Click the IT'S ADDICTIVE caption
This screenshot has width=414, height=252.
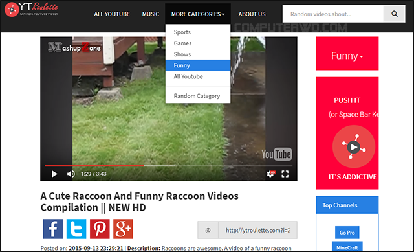pyautogui.click(x=353, y=177)
